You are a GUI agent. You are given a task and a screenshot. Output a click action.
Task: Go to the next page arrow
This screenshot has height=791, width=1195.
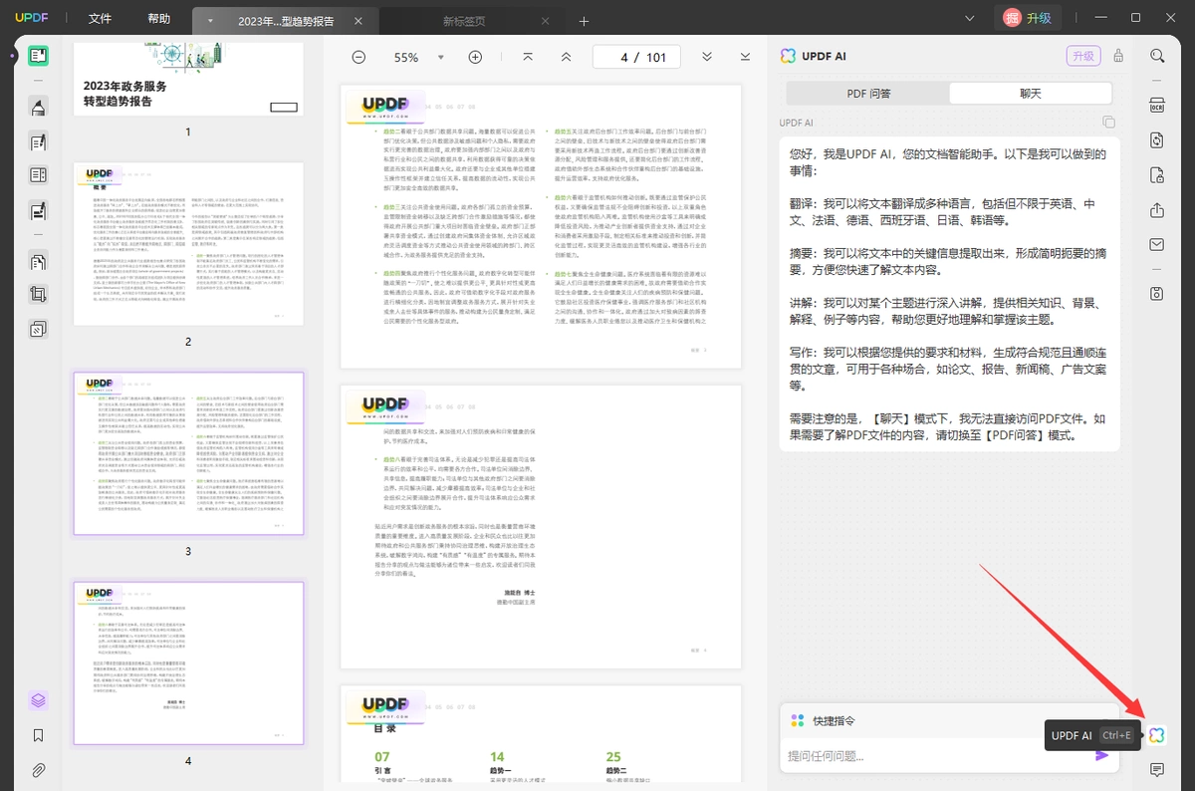[x=707, y=57]
